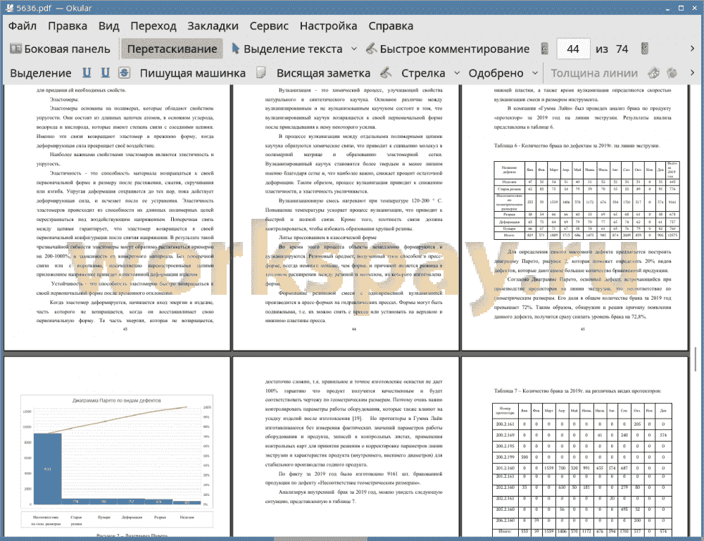This screenshot has width=704, height=541.
Task: Maximize the Okular window
Action: click(681, 8)
